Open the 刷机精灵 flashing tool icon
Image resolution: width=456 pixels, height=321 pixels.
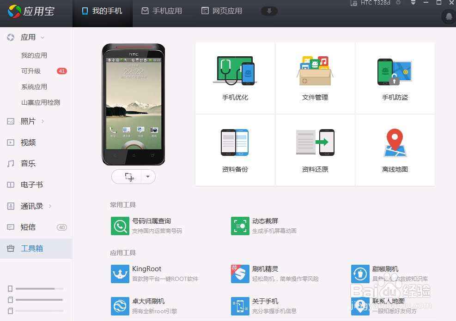[x=240, y=273]
